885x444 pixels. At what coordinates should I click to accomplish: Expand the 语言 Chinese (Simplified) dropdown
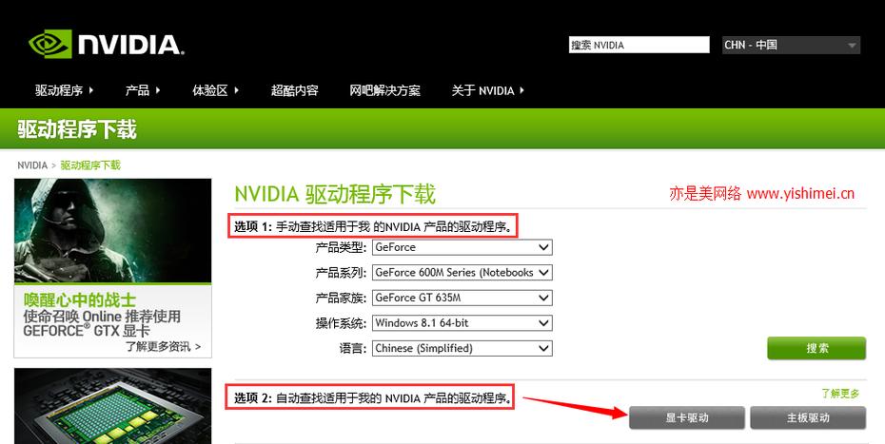462,348
